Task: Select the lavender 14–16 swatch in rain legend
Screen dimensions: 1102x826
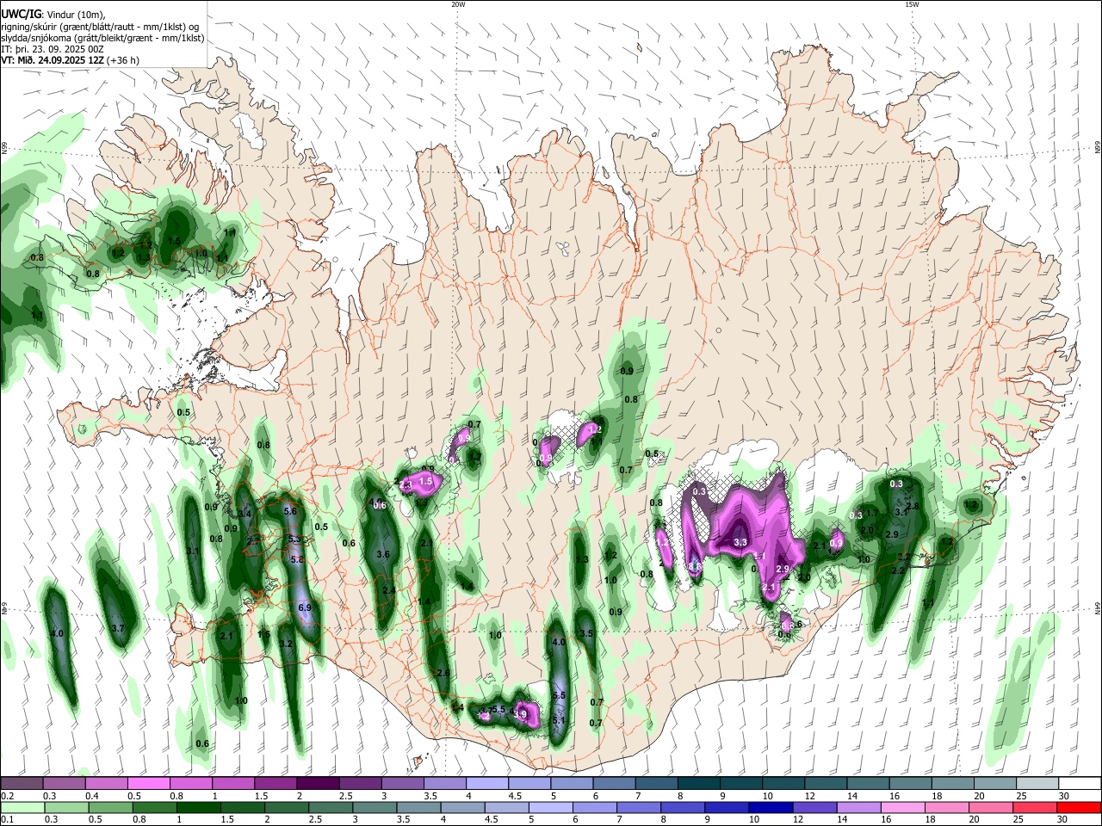Action: (x=858, y=808)
